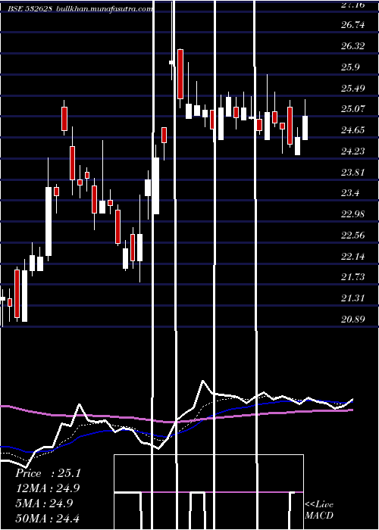Select the 12MA : 24.9 readout
Image resolution: width=379 pixels, height=530 pixels.
[x=48, y=488]
